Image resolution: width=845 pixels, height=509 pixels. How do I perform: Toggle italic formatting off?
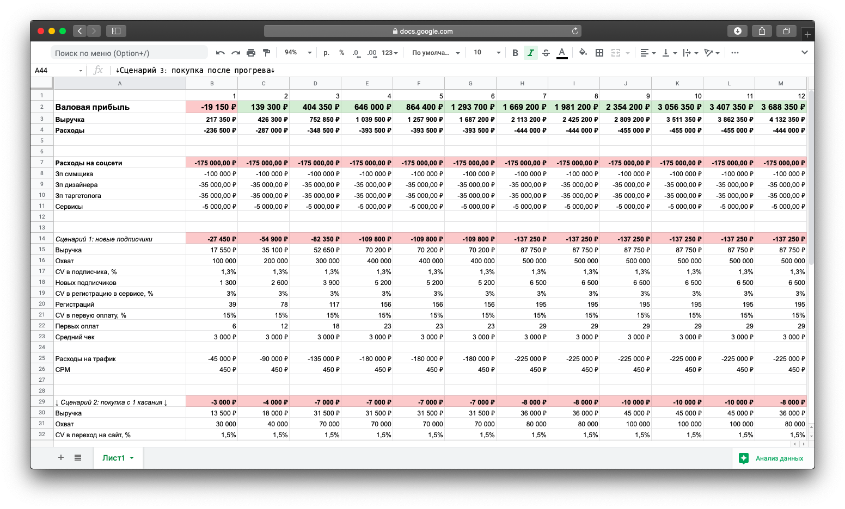530,53
